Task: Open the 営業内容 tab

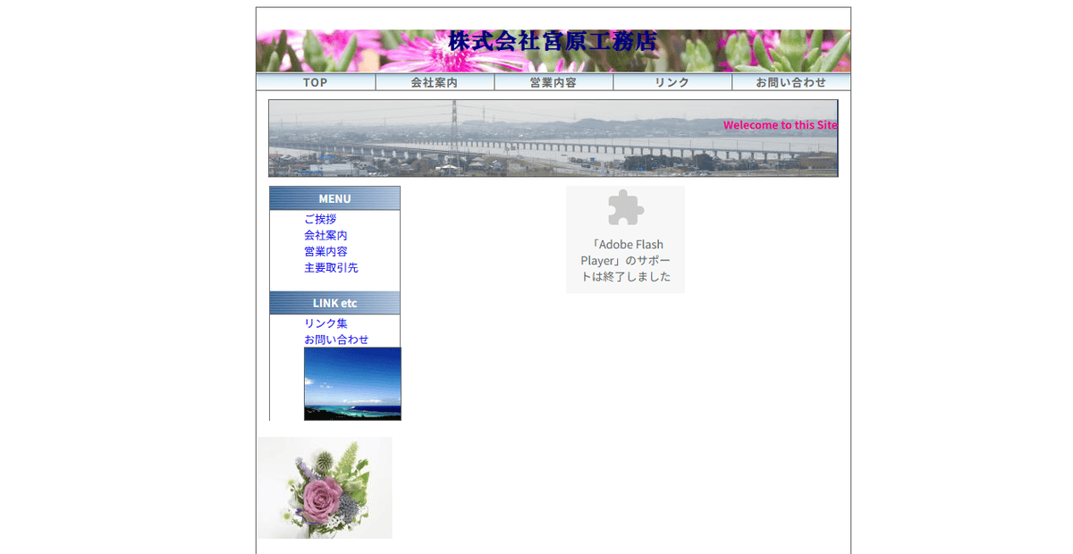Action: [553, 81]
